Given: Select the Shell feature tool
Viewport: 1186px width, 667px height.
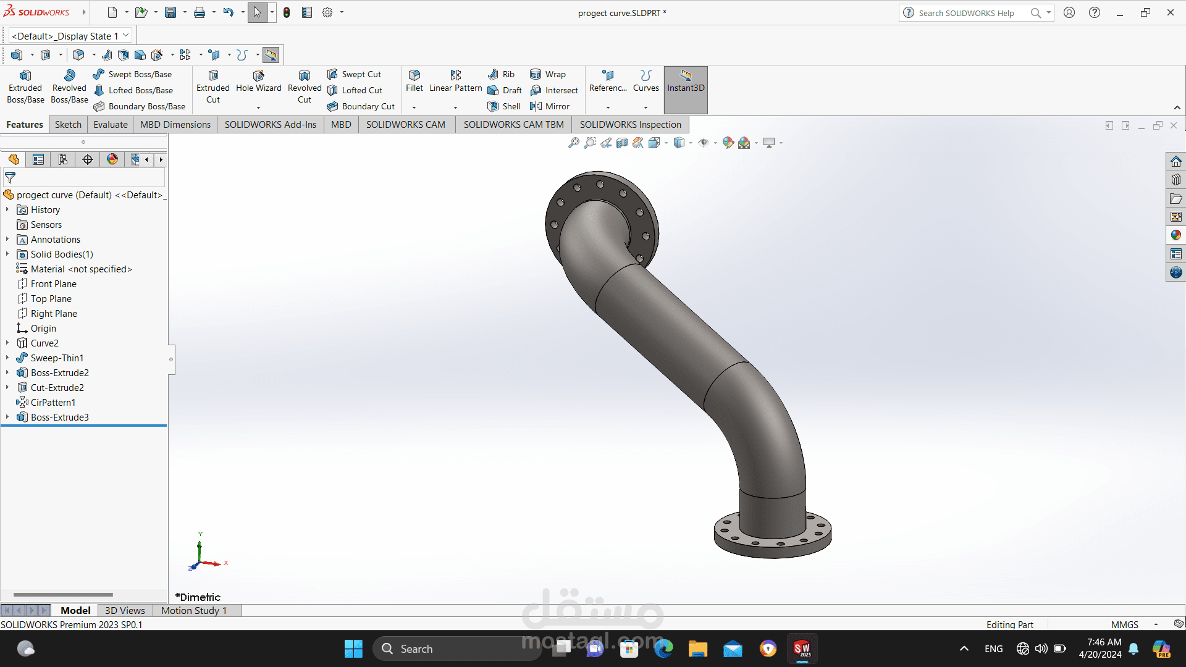Looking at the screenshot, I should 504,106.
